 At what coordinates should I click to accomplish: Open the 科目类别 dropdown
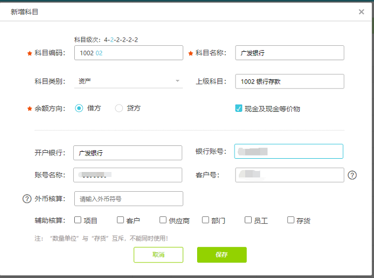[x=128, y=81]
